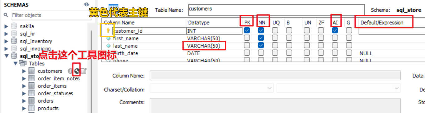The height and width of the screenshot is (113, 425).
Task: Click the sakila database icon
Action: 14,26
